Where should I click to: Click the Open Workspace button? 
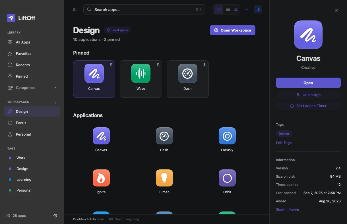[233, 30]
